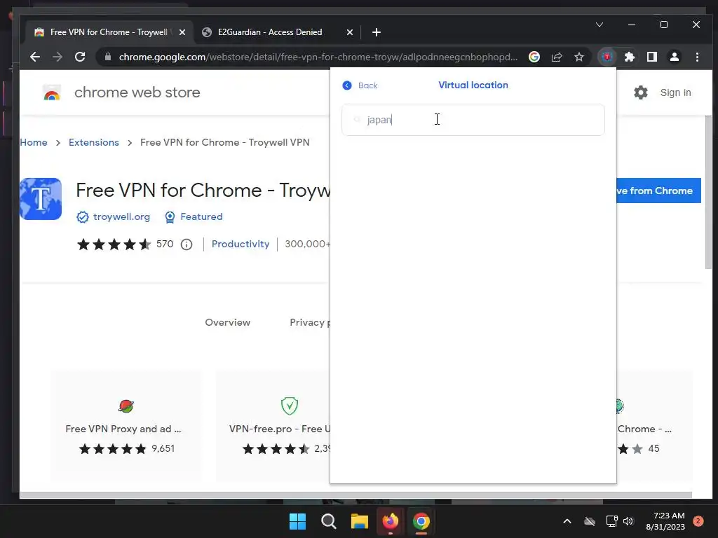Go to Extensions breadcrumb

click(x=94, y=142)
